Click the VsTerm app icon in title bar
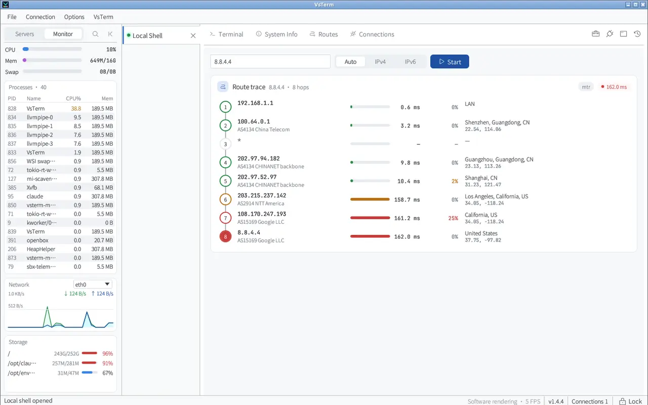648x405 pixels. coord(6,5)
